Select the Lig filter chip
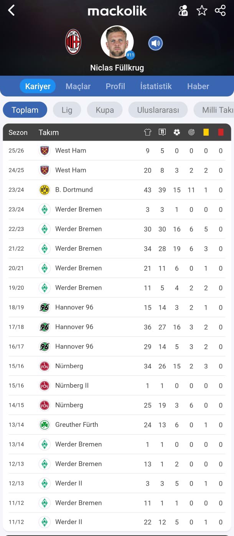The height and width of the screenshot is (536, 234). pyautogui.click(x=67, y=110)
